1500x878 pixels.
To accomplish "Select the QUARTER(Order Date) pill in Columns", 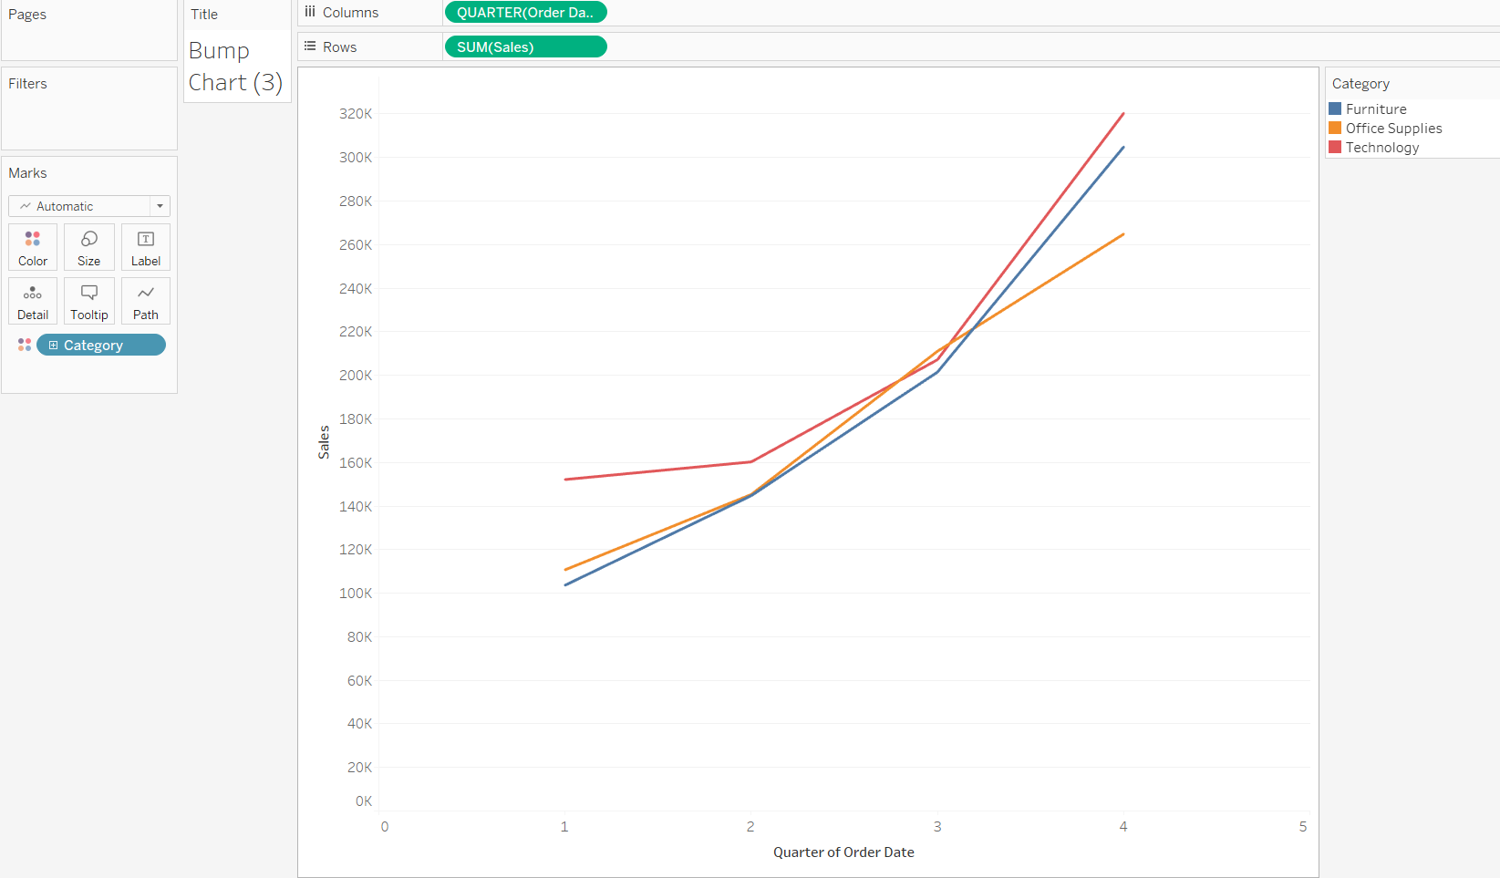I will point(525,13).
